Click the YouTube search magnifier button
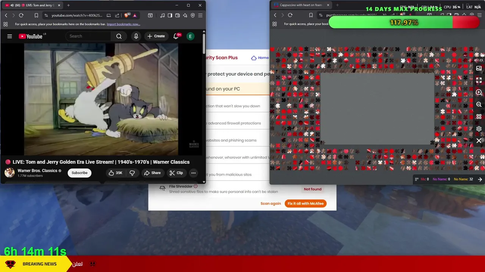Viewport: 485px width, 272px height. 119,36
